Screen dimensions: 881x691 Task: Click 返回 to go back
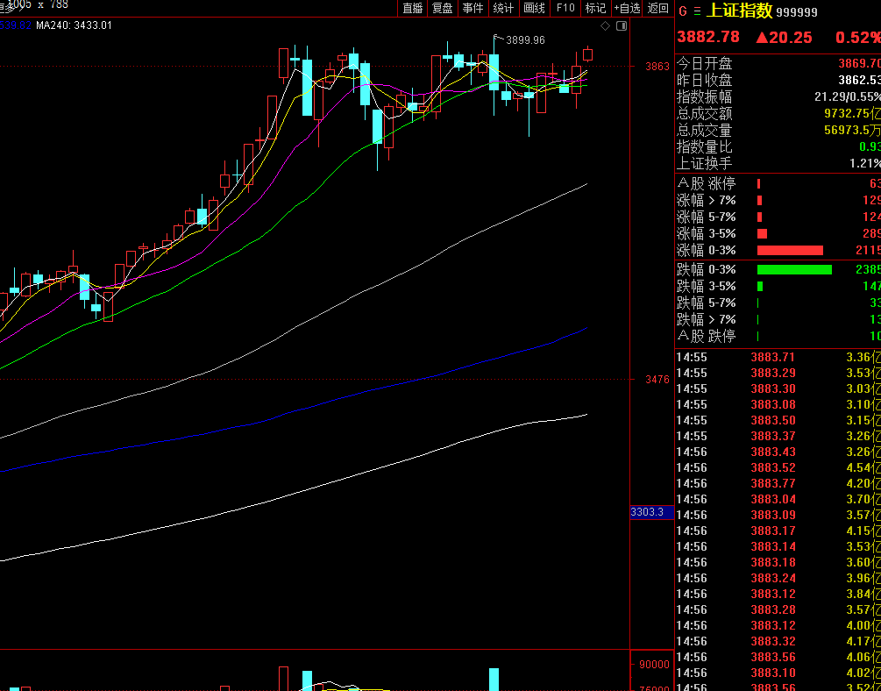657,8
